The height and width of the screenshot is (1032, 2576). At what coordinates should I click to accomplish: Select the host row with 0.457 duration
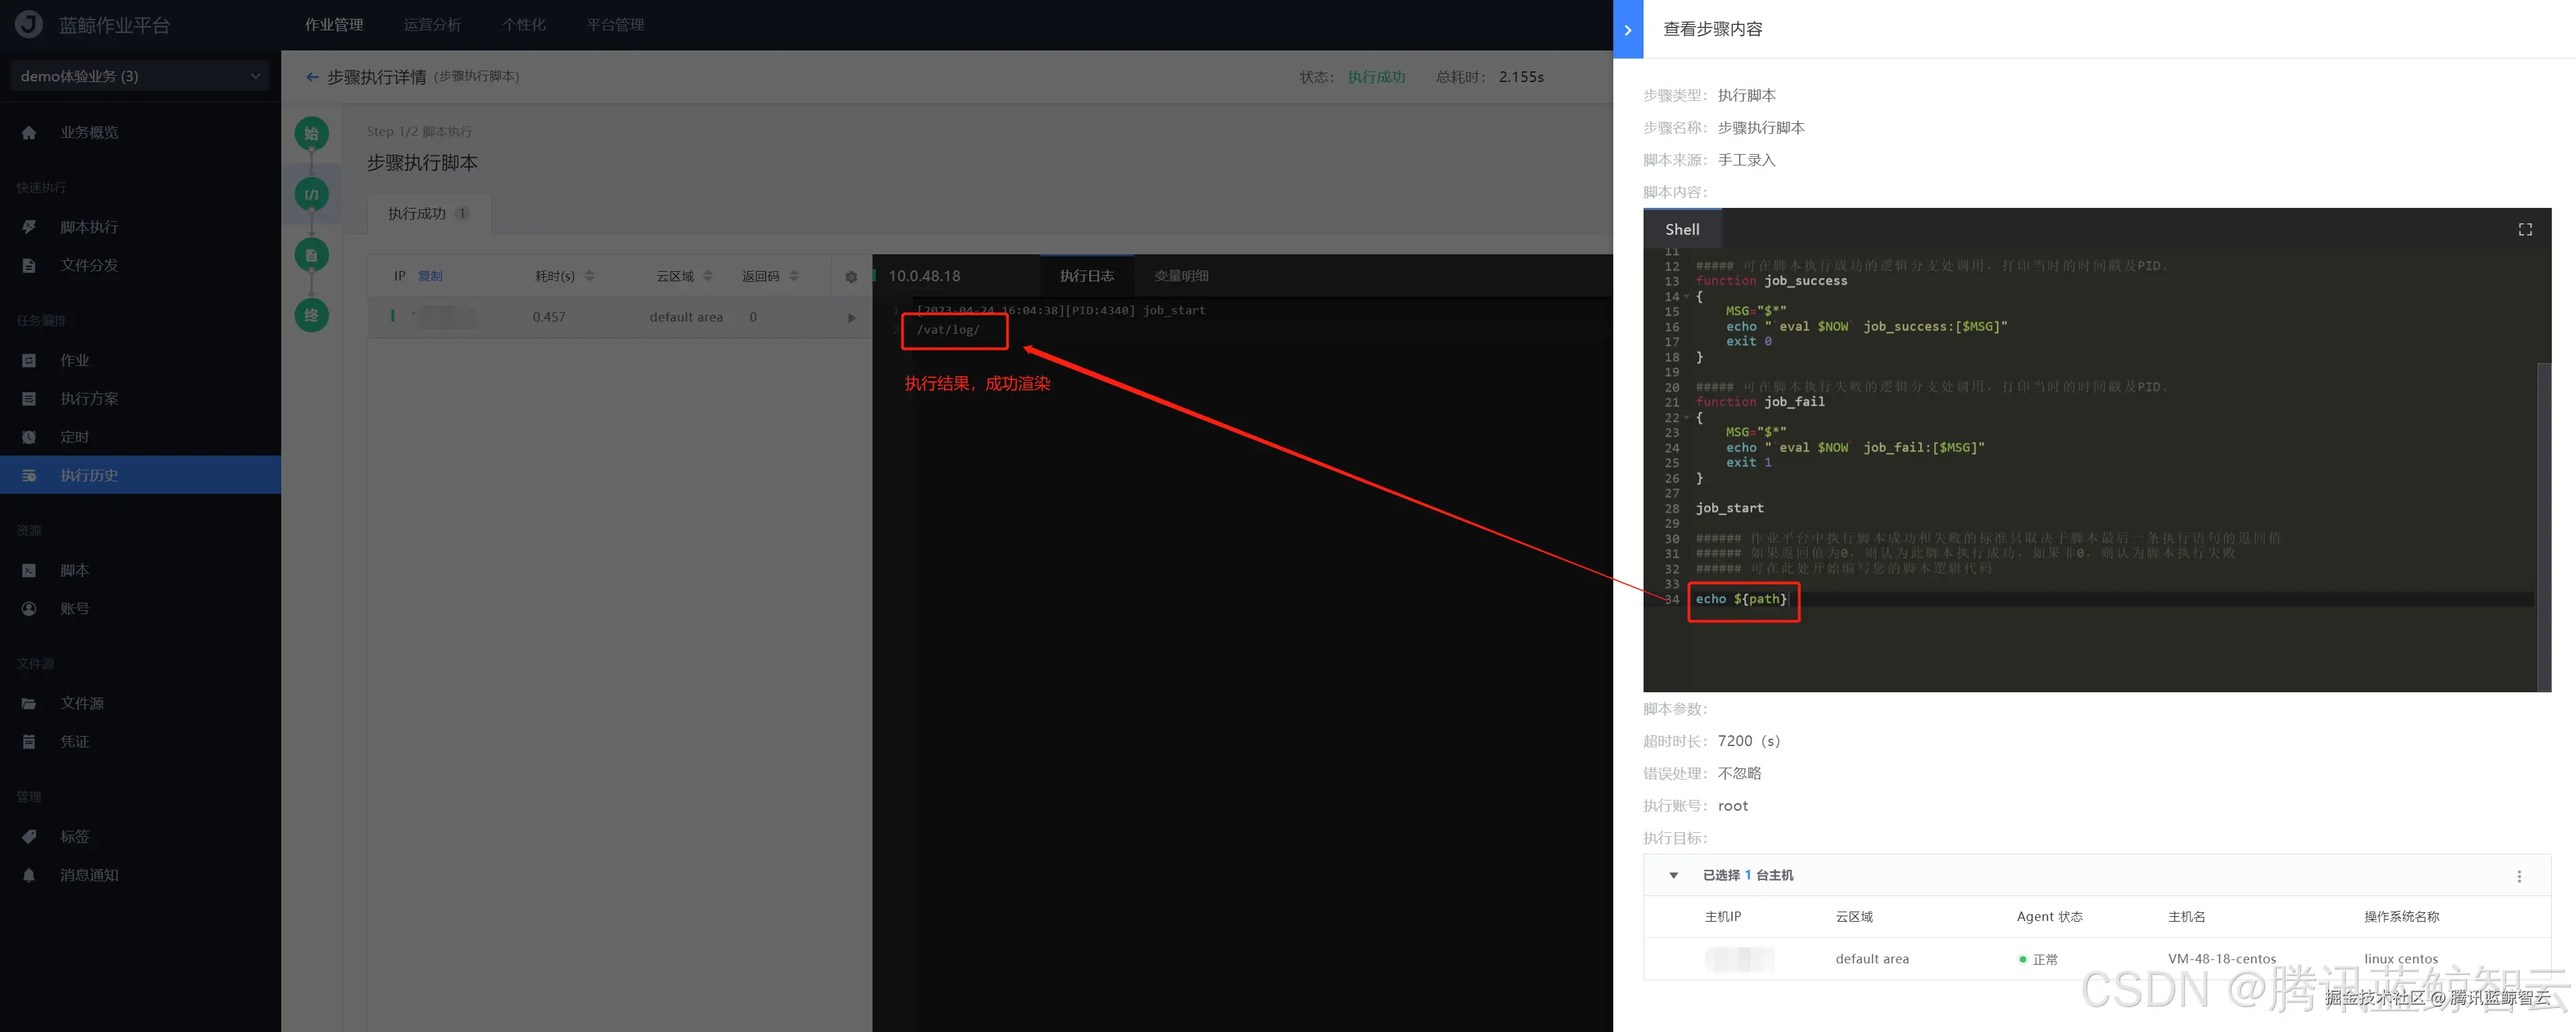[619, 318]
